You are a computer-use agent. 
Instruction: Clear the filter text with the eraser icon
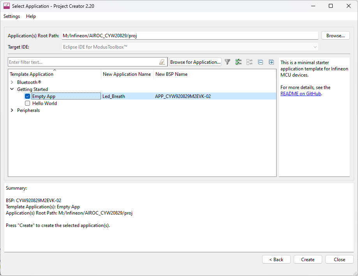162,62
